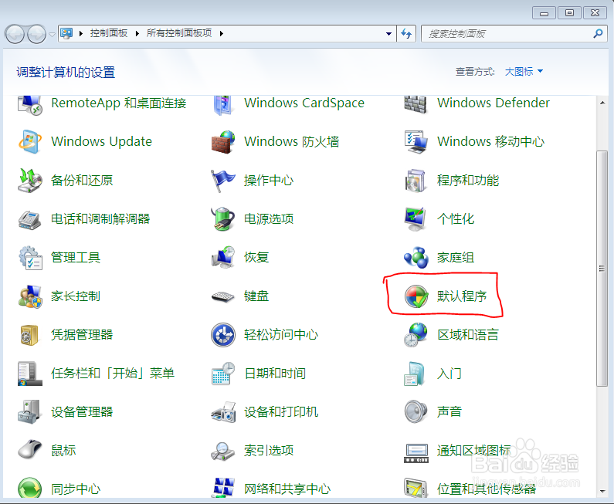Screen dimensions: 614x504
Task: Open the Windows 防火墙 firewall icon
Action: [x=223, y=141]
